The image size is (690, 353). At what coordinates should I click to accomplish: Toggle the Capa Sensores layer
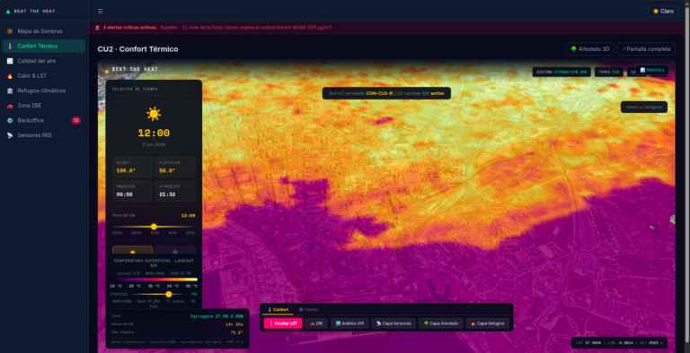(x=394, y=323)
